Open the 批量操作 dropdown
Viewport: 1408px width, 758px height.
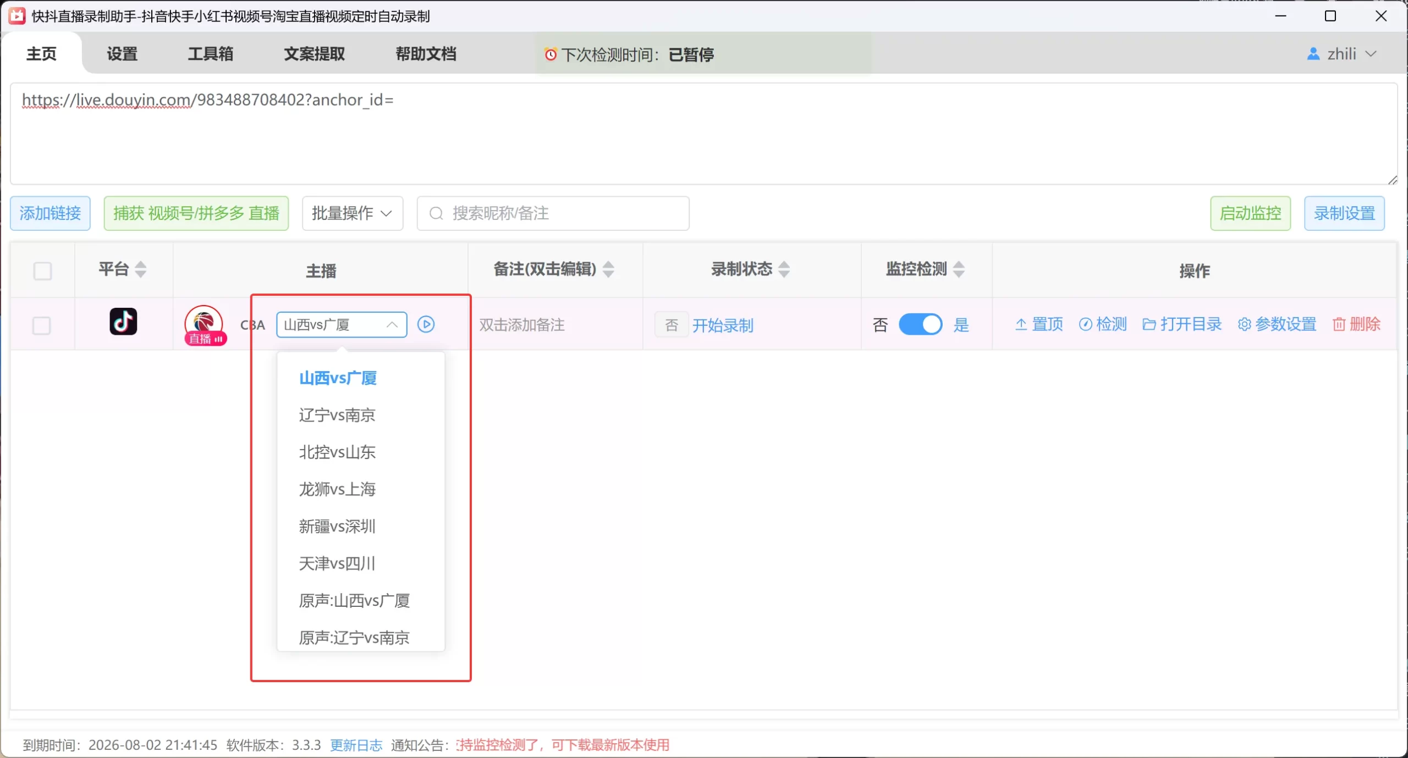[352, 213]
